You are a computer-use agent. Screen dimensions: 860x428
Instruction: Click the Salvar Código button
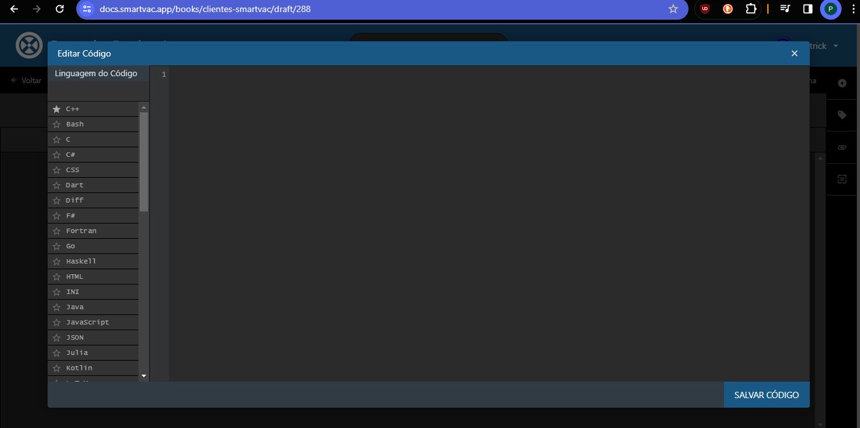(x=766, y=395)
